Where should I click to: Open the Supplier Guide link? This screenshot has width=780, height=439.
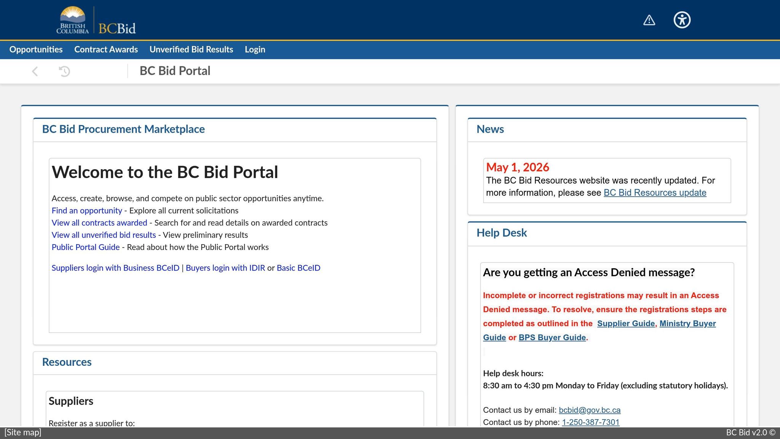626,324
